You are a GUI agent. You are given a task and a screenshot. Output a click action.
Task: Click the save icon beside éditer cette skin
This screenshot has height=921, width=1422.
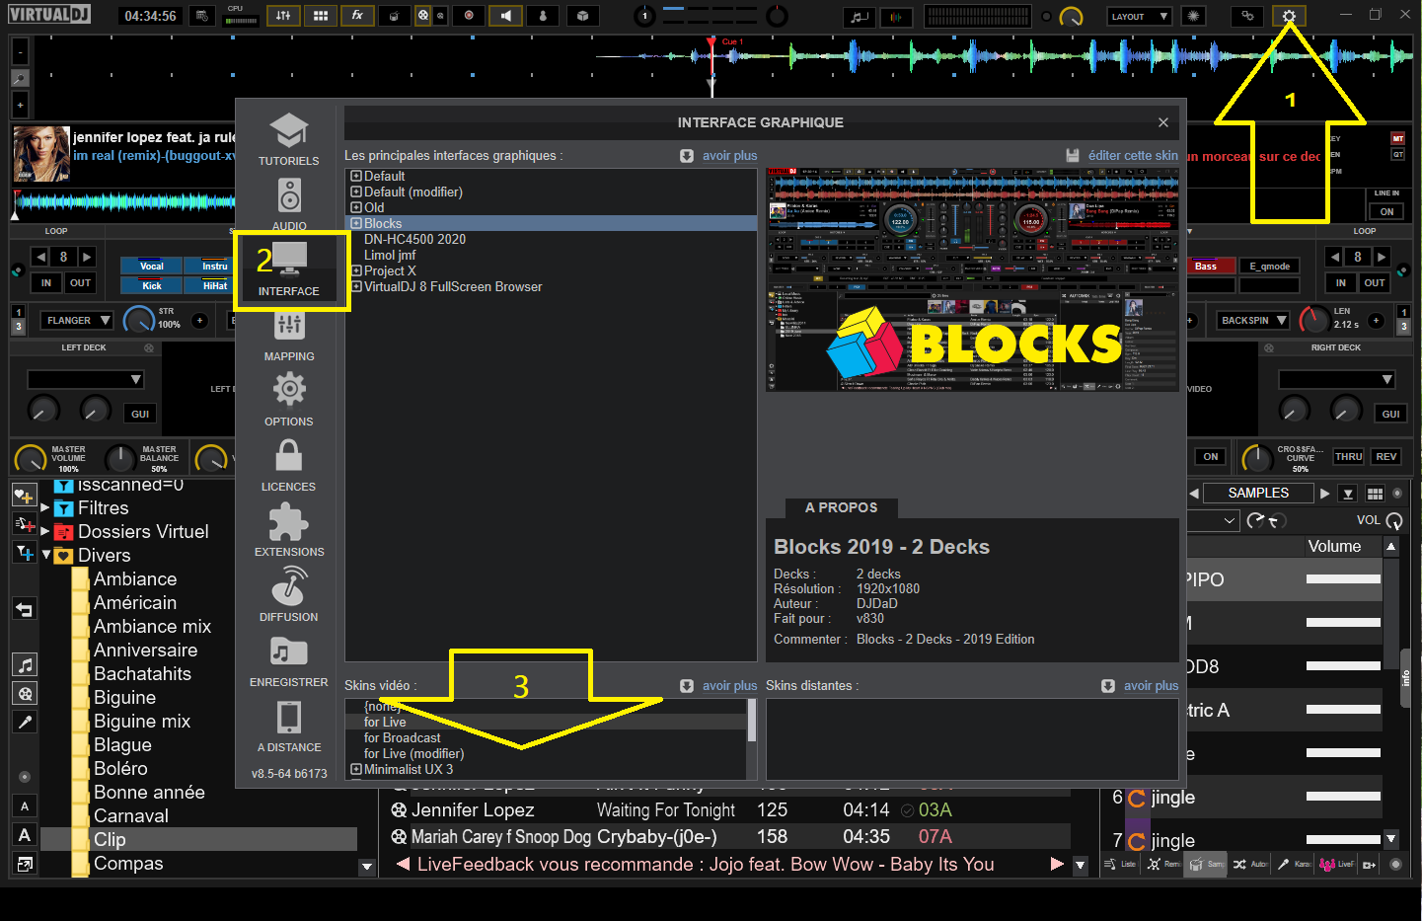pyautogui.click(x=1073, y=156)
